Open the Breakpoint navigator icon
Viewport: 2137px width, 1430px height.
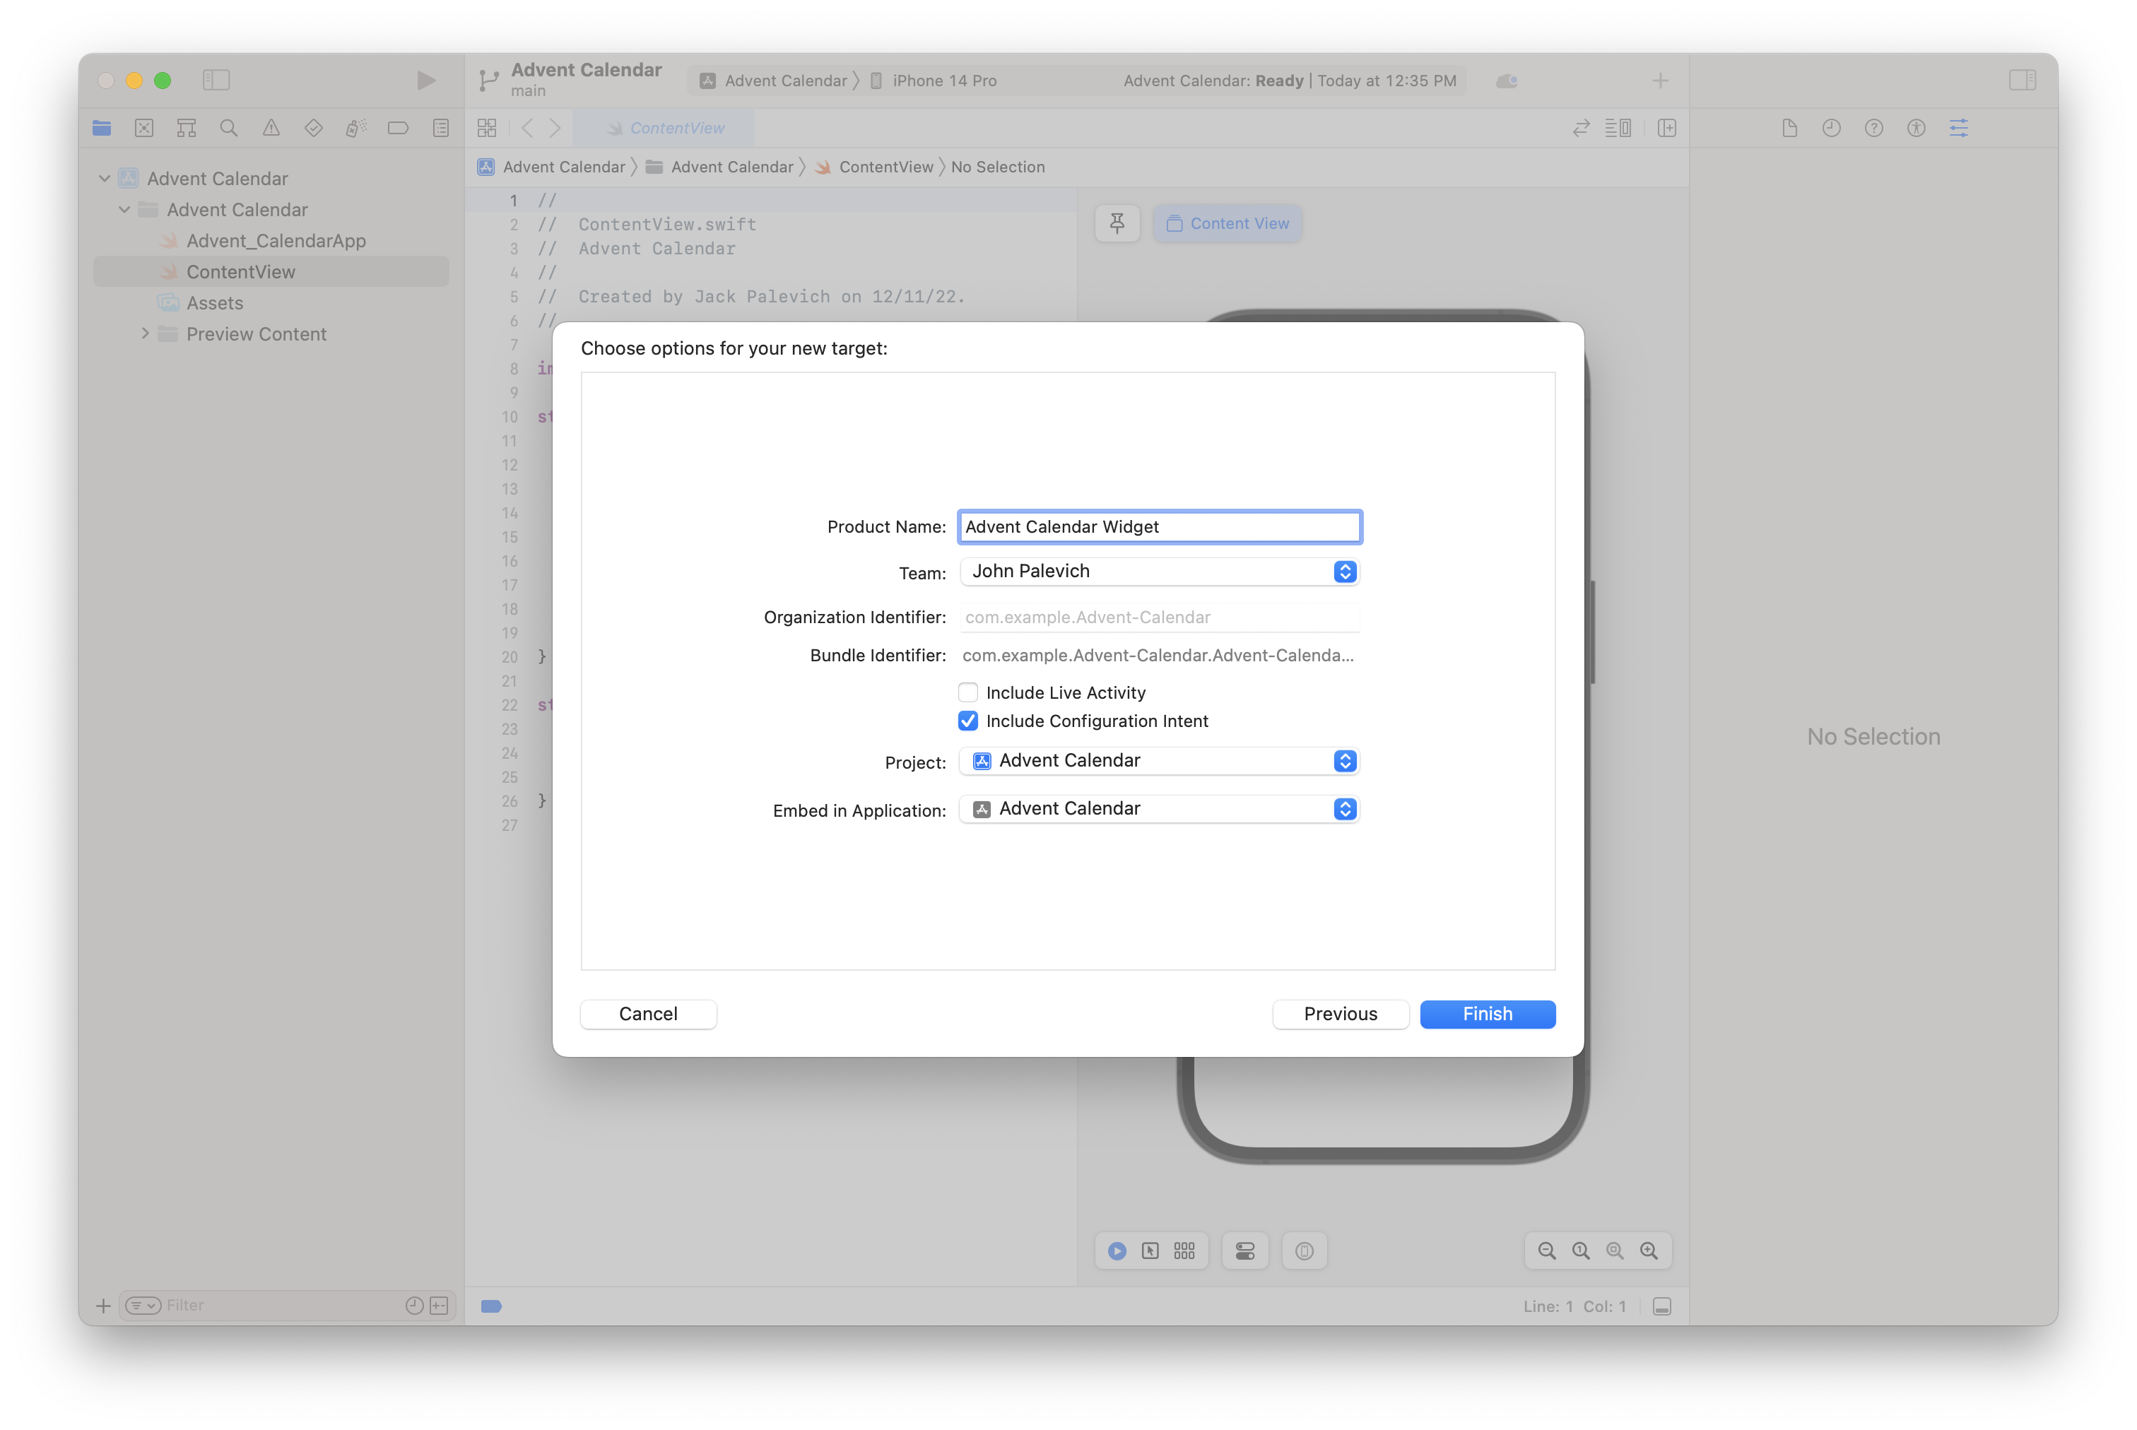(399, 128)
